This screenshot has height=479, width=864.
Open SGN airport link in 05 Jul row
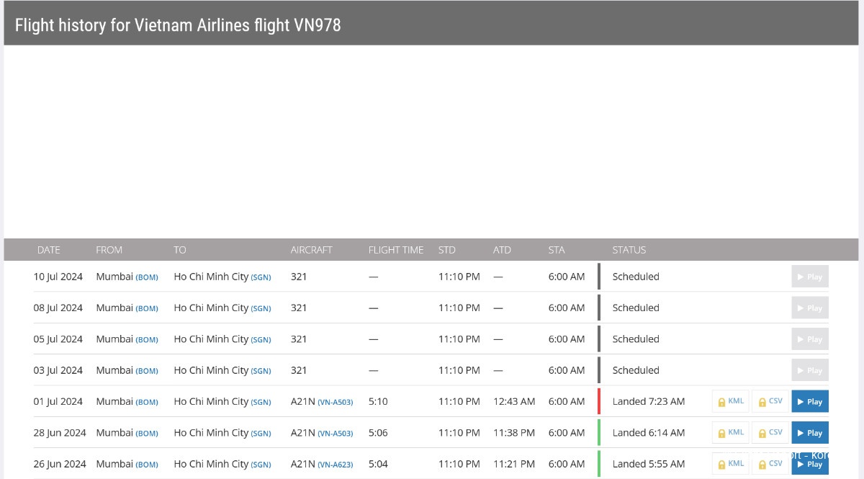point(261,340)
